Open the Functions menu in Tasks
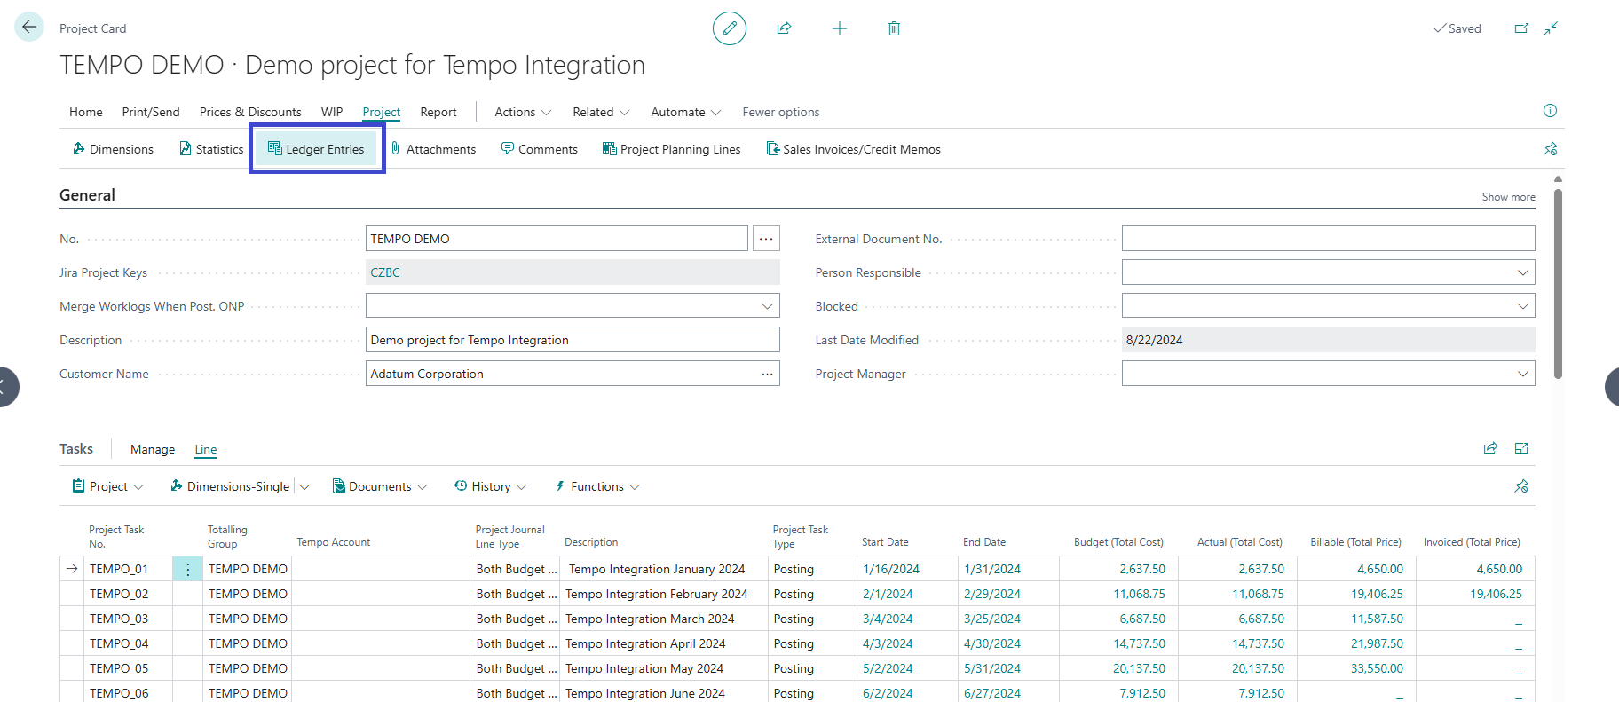The width and height of the screenshot is (1619, 702). click(596, 486)
